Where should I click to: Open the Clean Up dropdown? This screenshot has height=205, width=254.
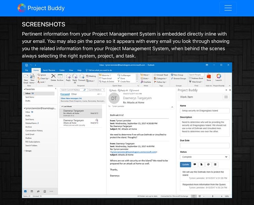[x=43, y=79]
